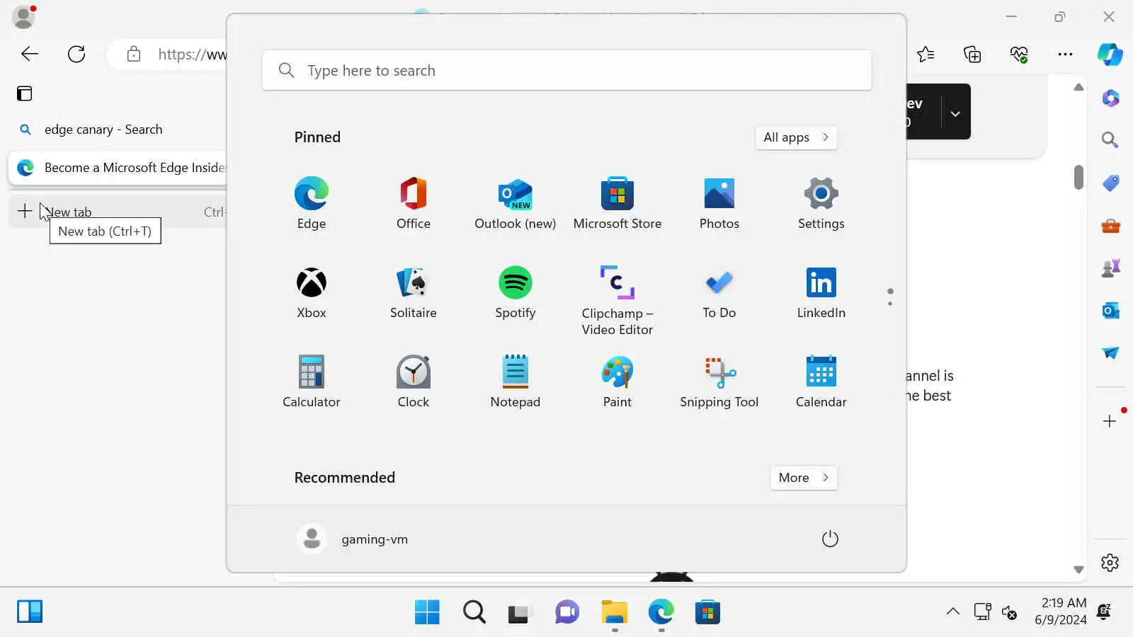Screen dimensions: 1133x637
Task: Launch Chat from the taskbar
Action: pyautogui.click(x=567, y=612)
